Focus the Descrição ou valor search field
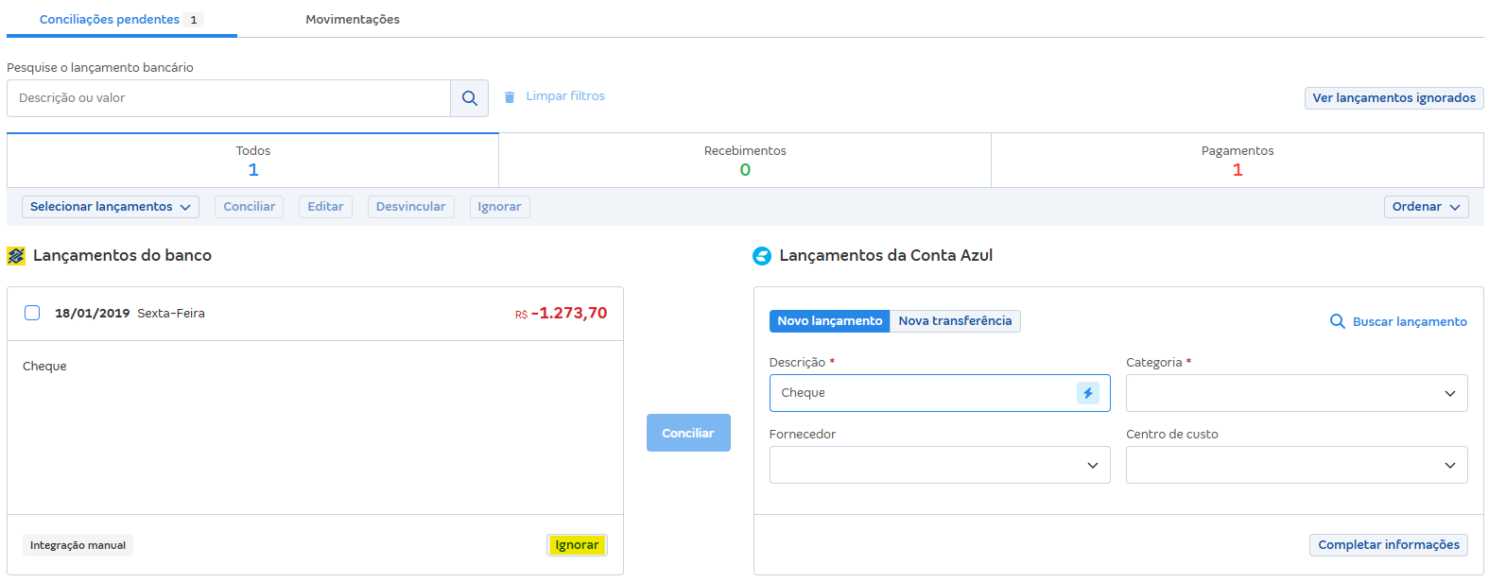This screenshot has height=582, width=1489. pyautogui.click(x=228, y=98)
